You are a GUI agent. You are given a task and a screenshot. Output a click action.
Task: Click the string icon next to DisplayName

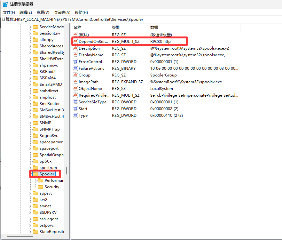[75, 55]
